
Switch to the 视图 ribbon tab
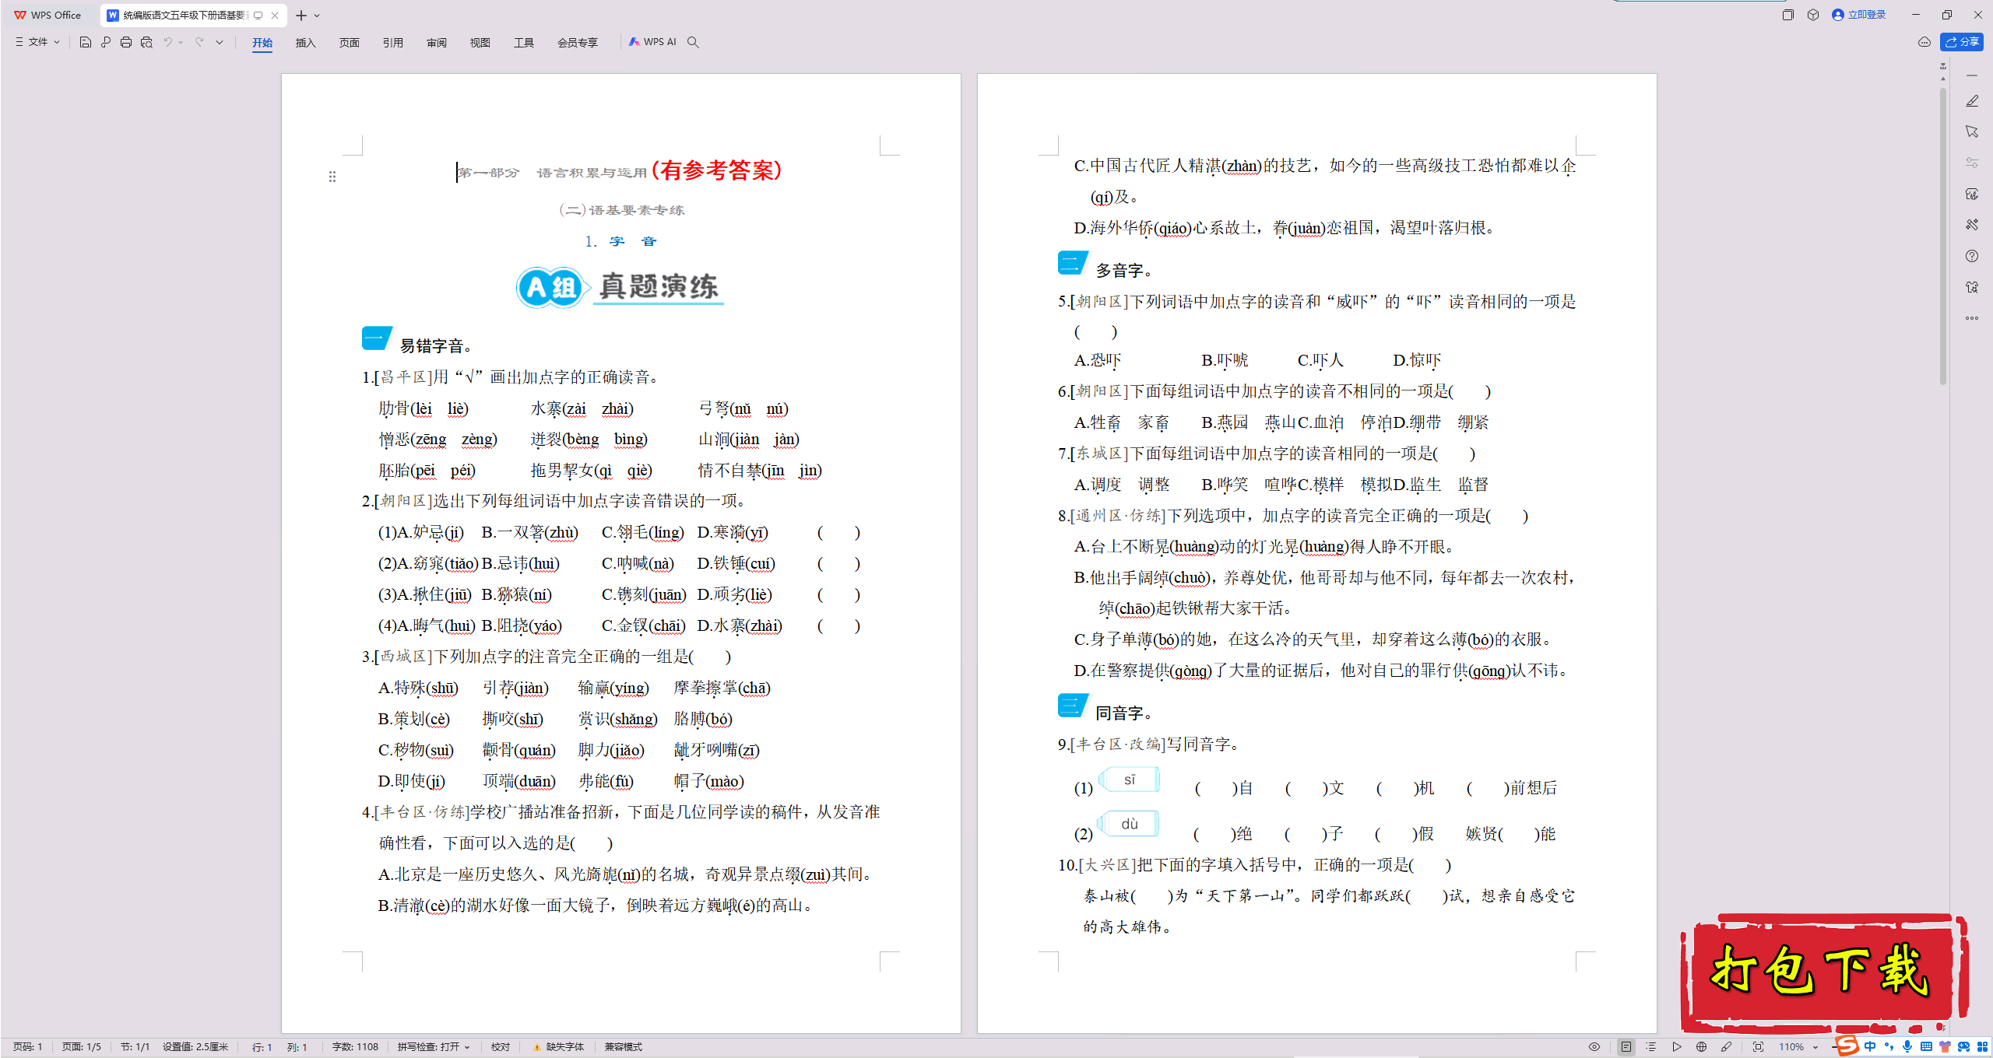pyautogui.click(x=480, y=43)
